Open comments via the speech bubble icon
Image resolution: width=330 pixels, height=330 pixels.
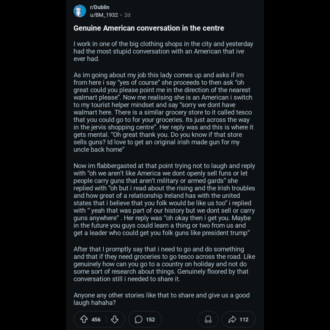(139, 319)
